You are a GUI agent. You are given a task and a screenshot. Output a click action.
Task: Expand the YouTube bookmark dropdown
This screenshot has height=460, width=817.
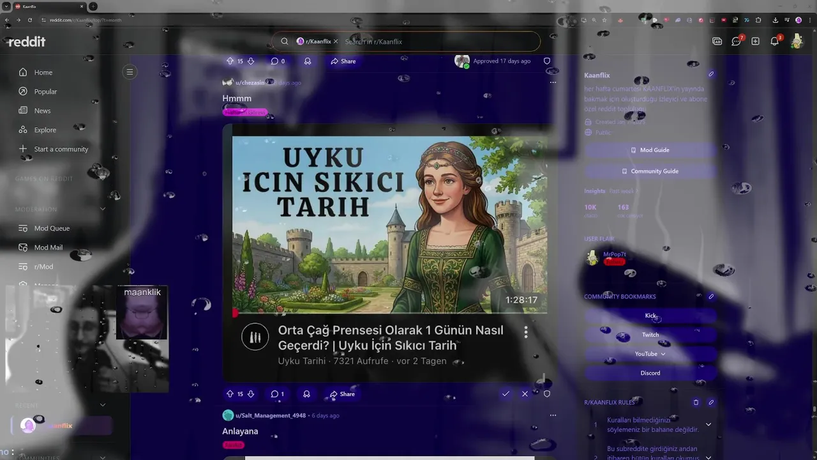click(663, 354)
